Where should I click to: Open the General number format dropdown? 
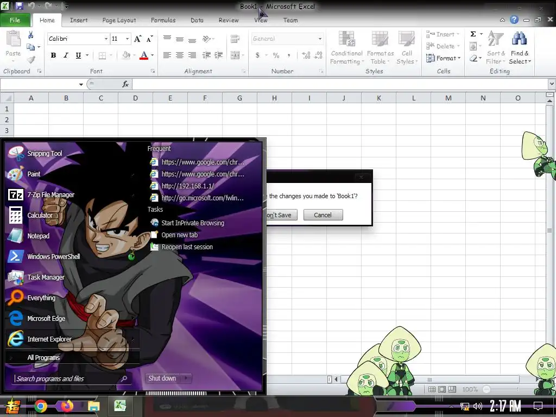point(320,39)
